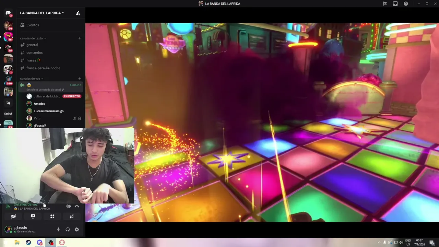Viewport: 439px width, 247px height.
Task: Open the "/ LA BANDA DEL LAPRIDA" voice channel link
Action: pyautogui.click(x=32, y=209)
